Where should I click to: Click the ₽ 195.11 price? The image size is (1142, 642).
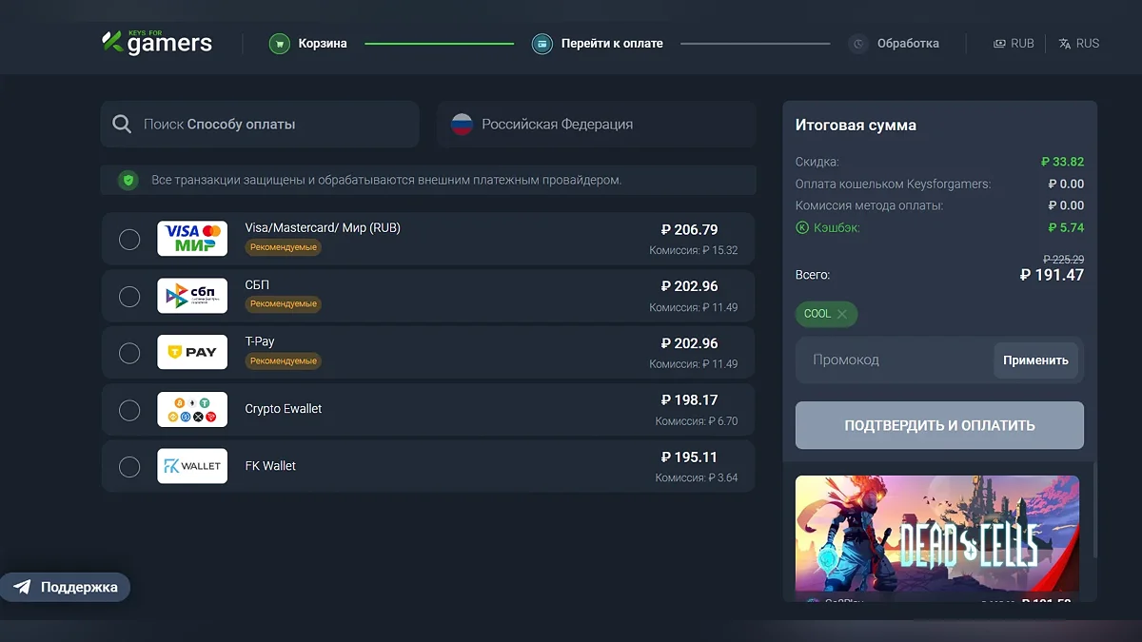(690, 457)
